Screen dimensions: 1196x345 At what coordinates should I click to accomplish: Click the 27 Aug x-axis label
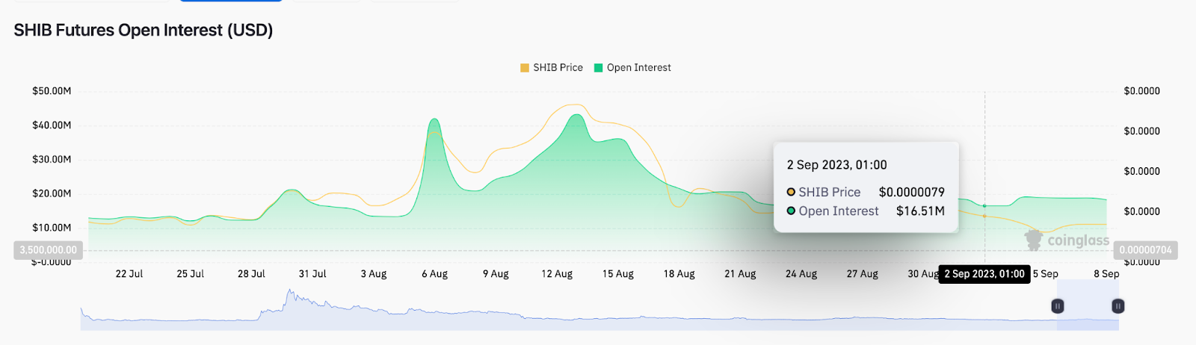point(863,274)
